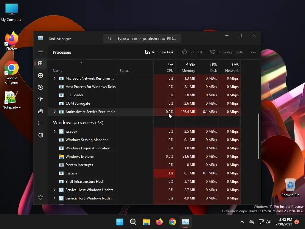Show hidden system tray icons chevron
The width and height of the screenshot is (305, 229).
[x=242, y=222]
